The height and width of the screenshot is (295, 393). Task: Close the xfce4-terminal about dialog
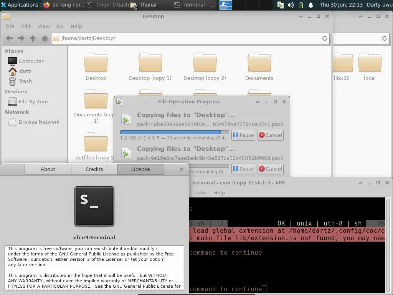click(182, 169)
